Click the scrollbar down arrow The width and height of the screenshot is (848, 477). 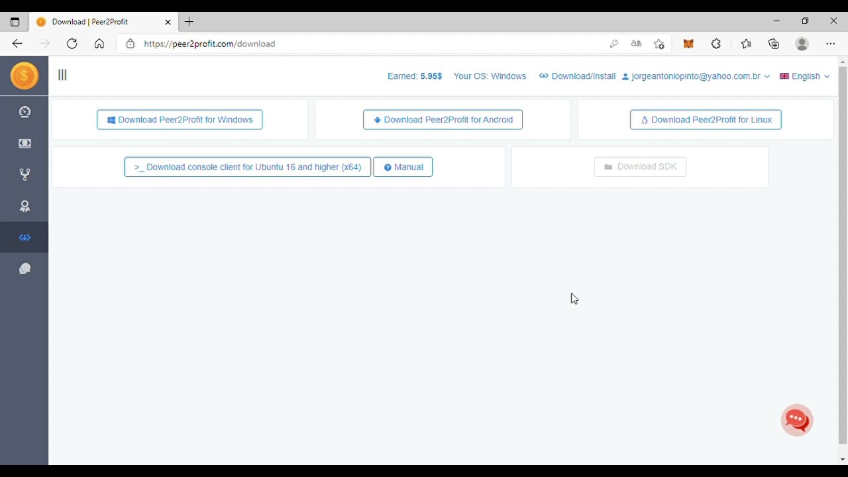tap(843, 460)
